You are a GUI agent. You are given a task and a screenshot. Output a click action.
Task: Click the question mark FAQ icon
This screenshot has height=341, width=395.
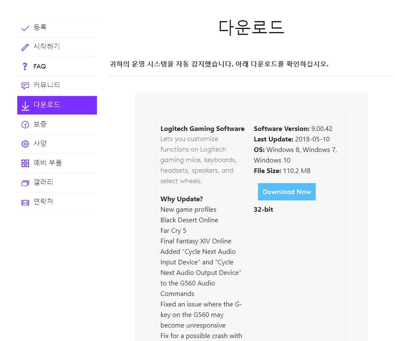25,67
